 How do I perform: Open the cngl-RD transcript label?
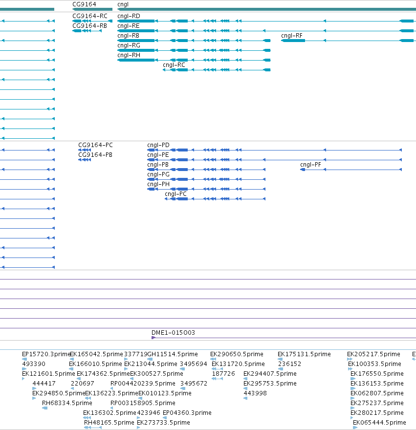click(x=129, y=16)
